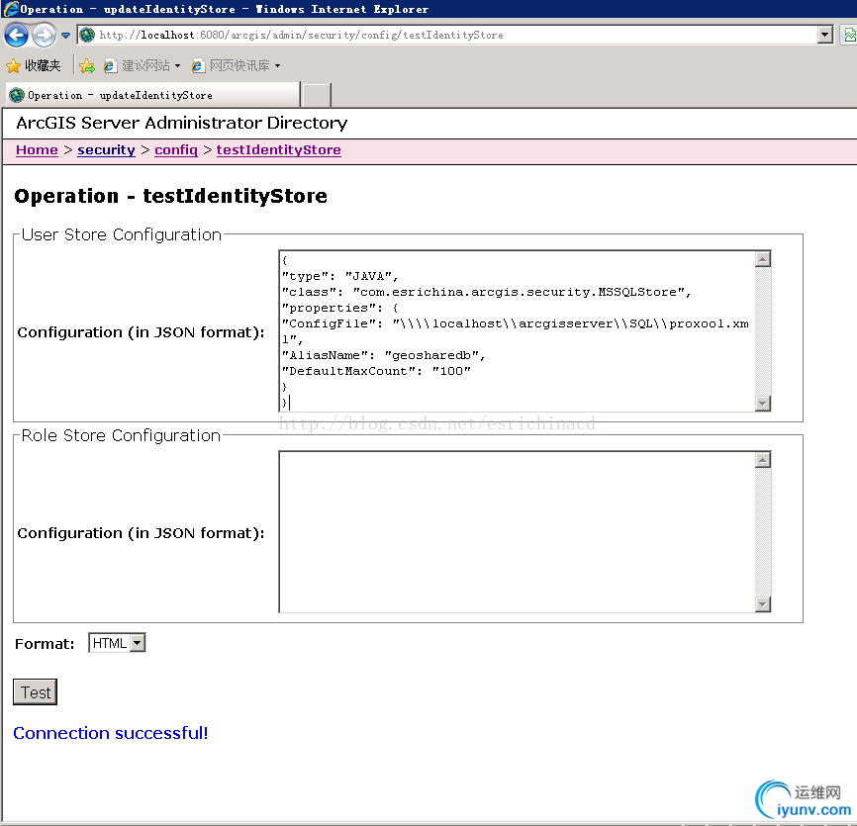Click the 'Role Store Configuration' legend label
The width and height of the screenshot is (857, 826).
pos(121,436)
